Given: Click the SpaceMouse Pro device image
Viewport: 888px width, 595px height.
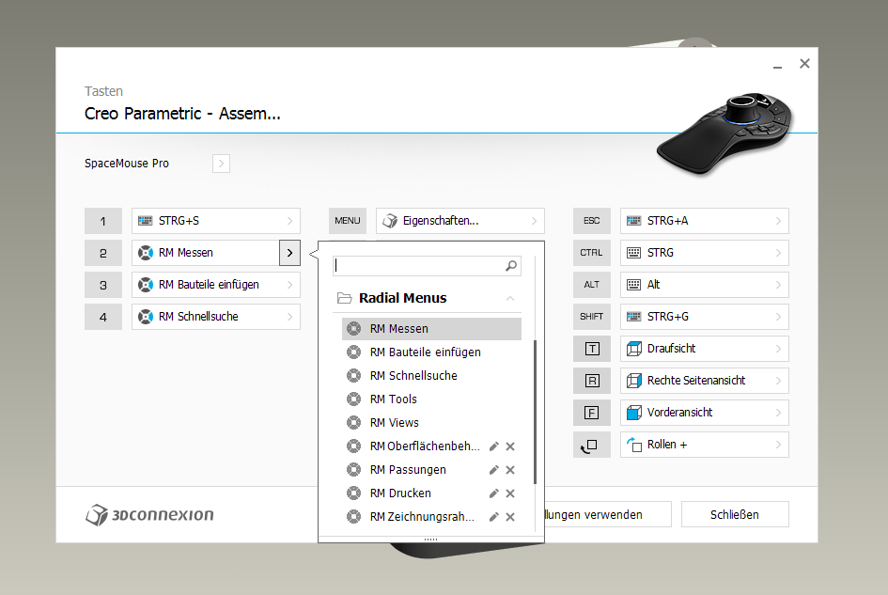Looking at the screenshot, I should (x=726, y=133).
